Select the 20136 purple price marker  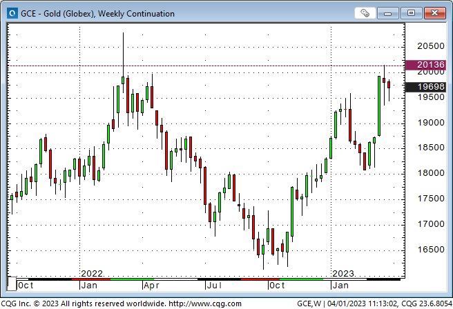pos(425,65)
